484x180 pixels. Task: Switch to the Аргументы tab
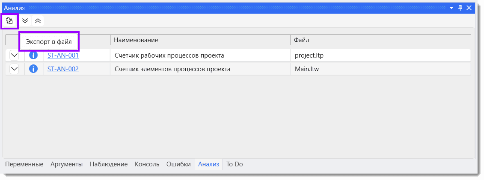point(67,164)
